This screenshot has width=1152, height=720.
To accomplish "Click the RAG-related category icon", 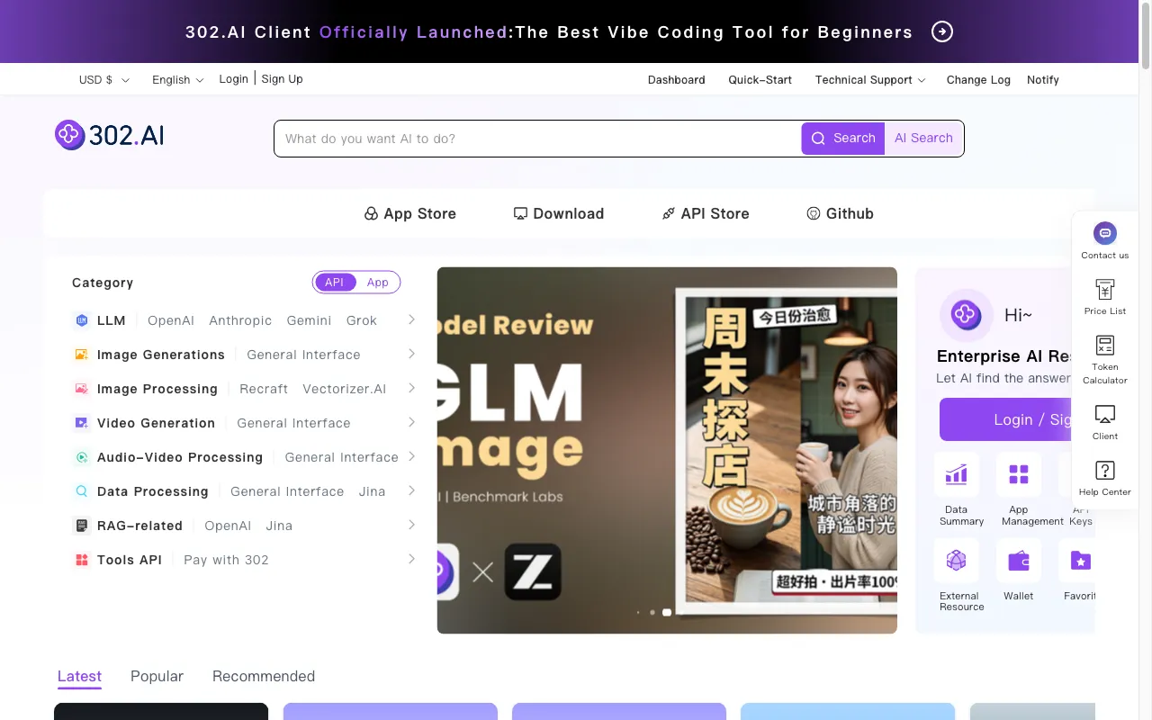I will [82, 526].
